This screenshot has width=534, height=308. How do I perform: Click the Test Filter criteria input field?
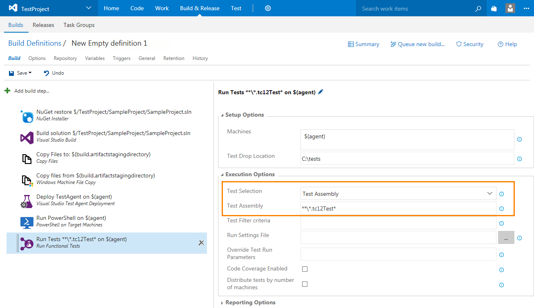pyautogui.click(x=398, y=223)
